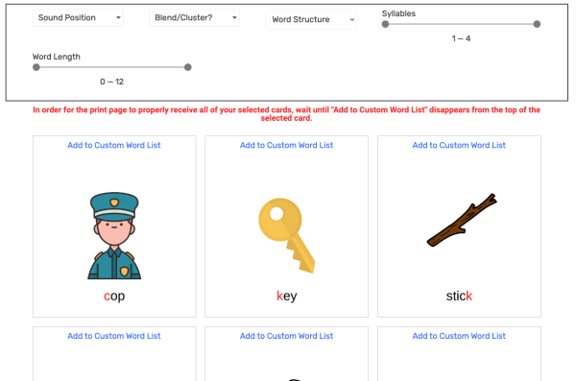The height and width of the screenshot is (381, 576).
Task: Click the Syllables label
Action: click(398, 13)
